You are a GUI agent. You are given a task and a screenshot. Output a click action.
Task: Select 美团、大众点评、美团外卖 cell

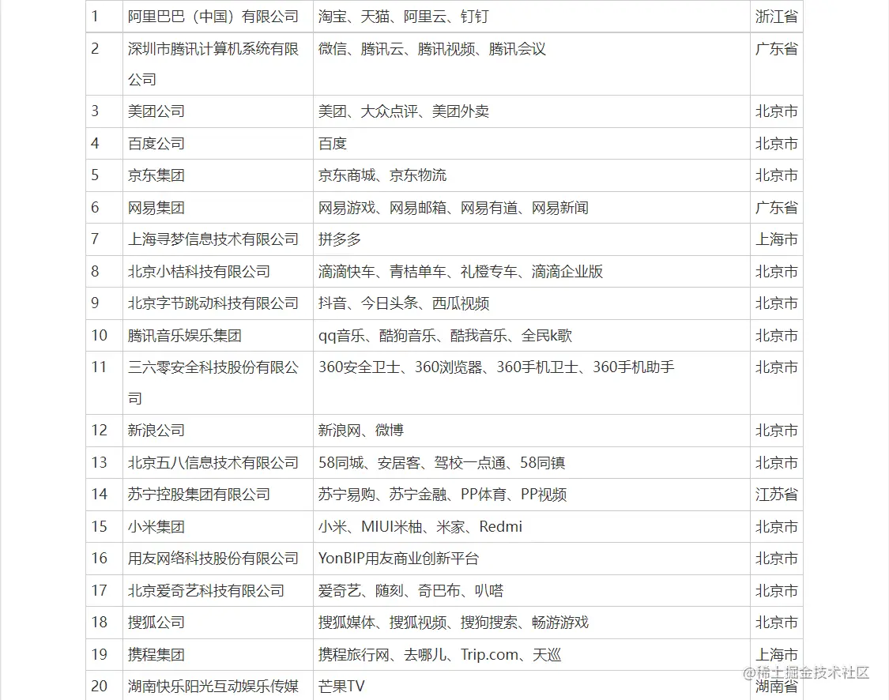(x=532, y=111)
